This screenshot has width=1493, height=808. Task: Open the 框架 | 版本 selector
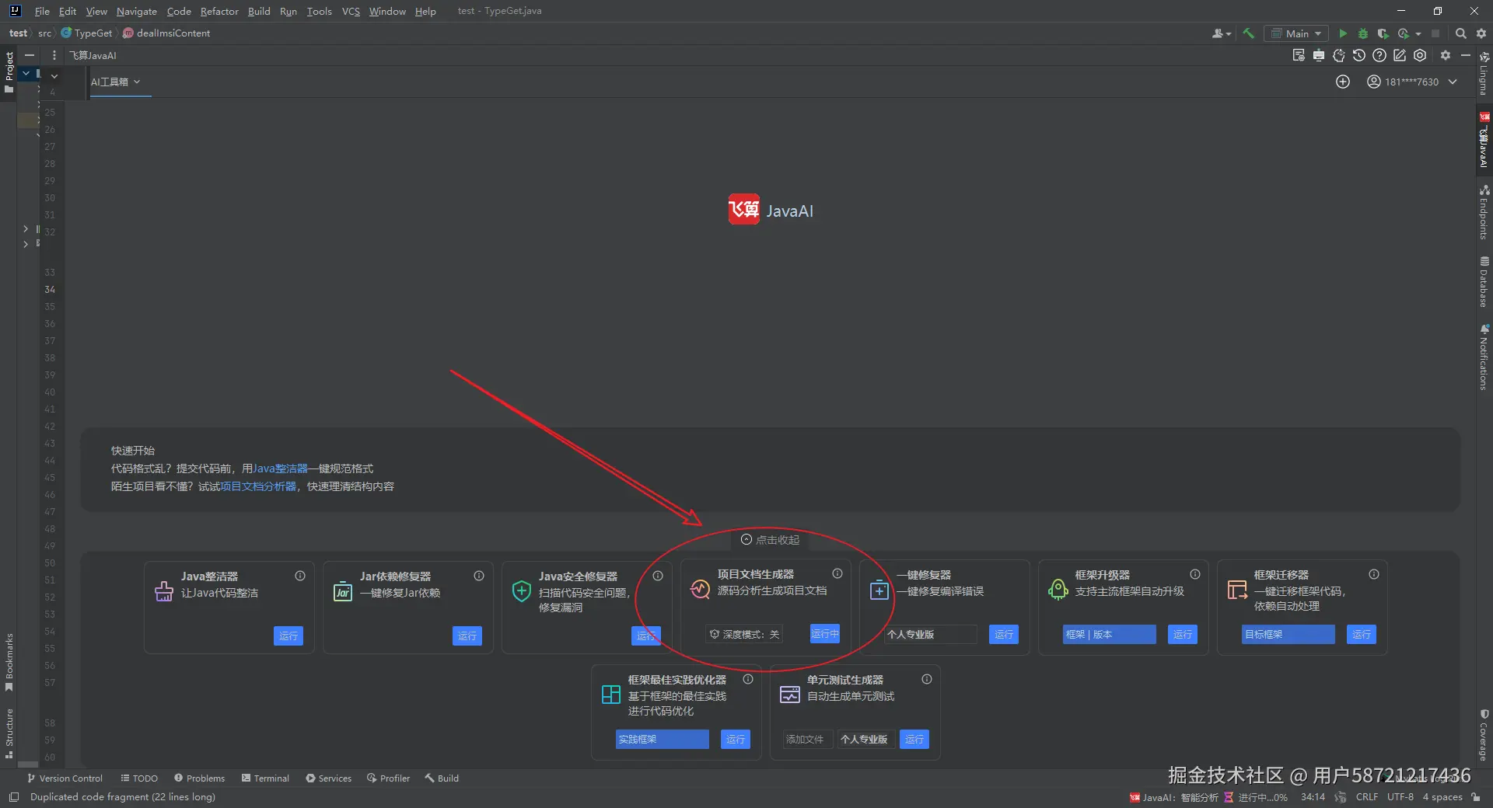(1109, 635)
